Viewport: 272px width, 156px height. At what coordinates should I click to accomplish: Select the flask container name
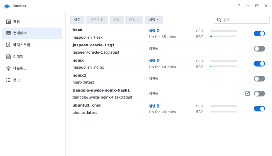tap(77, 30)
